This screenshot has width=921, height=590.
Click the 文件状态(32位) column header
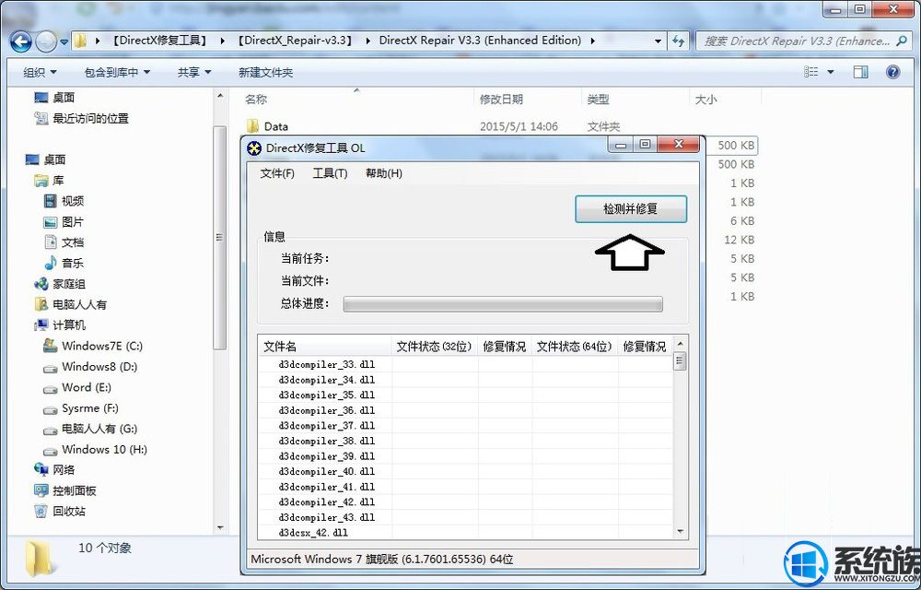(x=435, y=346)
